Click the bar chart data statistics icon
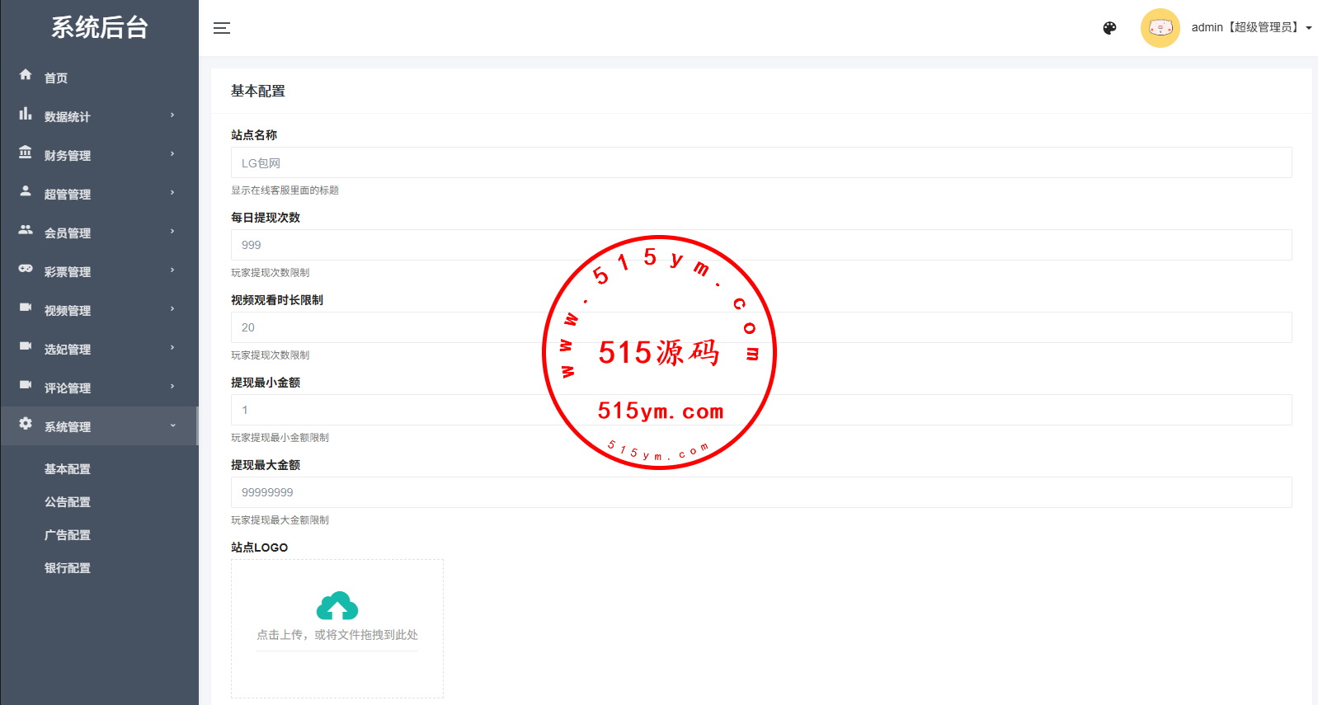This screenshot has width=1318, height=705. click(26, 114)
